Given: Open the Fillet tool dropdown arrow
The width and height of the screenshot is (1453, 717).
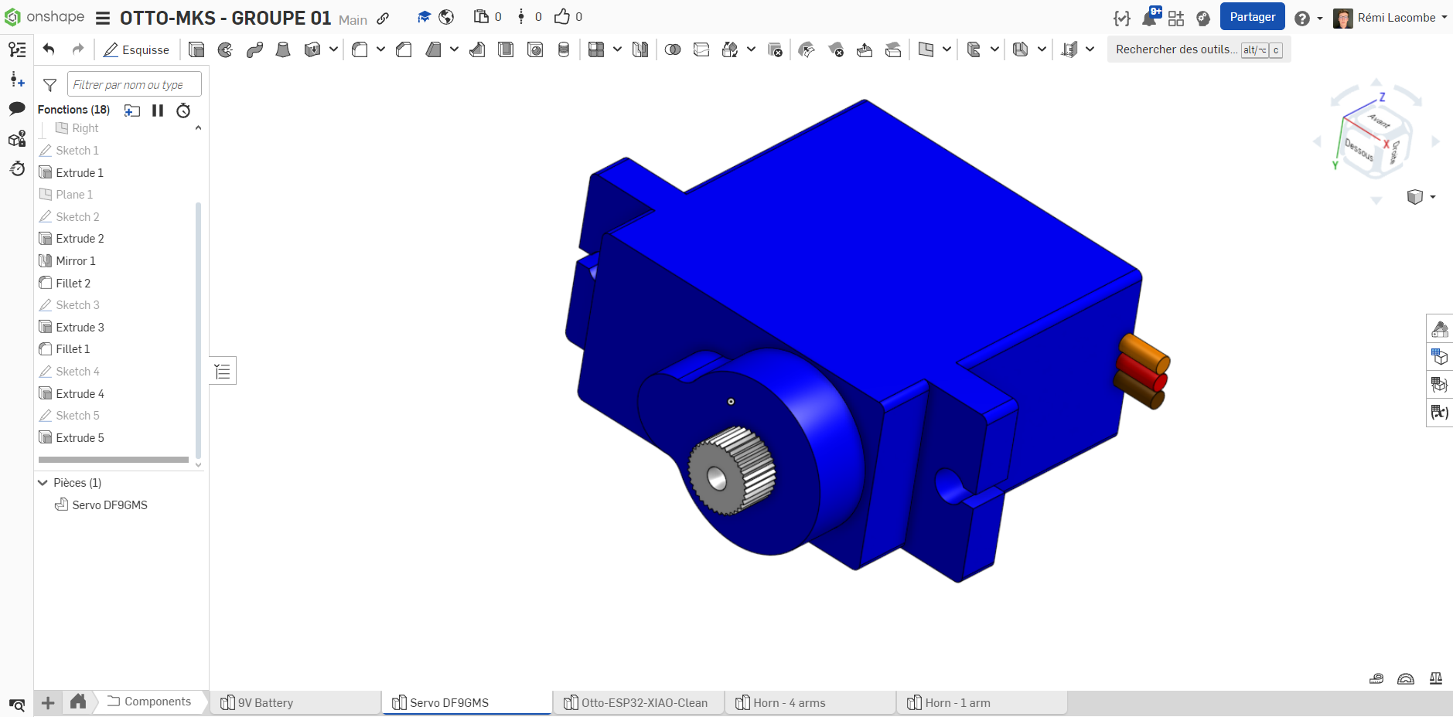Looking at the screenshot, I should pos(380,50).
